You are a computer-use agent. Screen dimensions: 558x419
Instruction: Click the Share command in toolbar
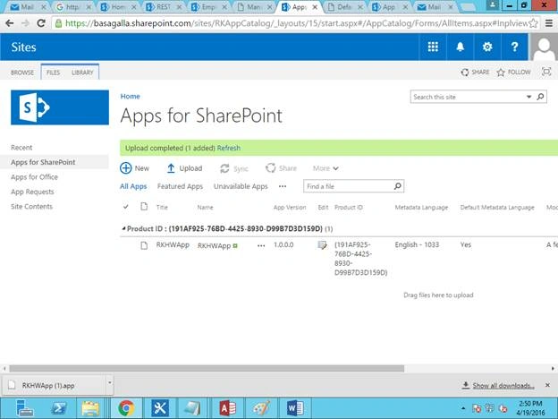pyautogui.click(x=281, y=168)
